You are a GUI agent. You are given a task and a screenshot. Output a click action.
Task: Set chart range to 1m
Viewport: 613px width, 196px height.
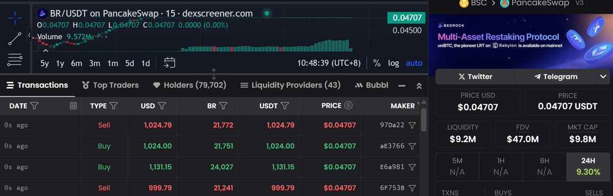112,63
